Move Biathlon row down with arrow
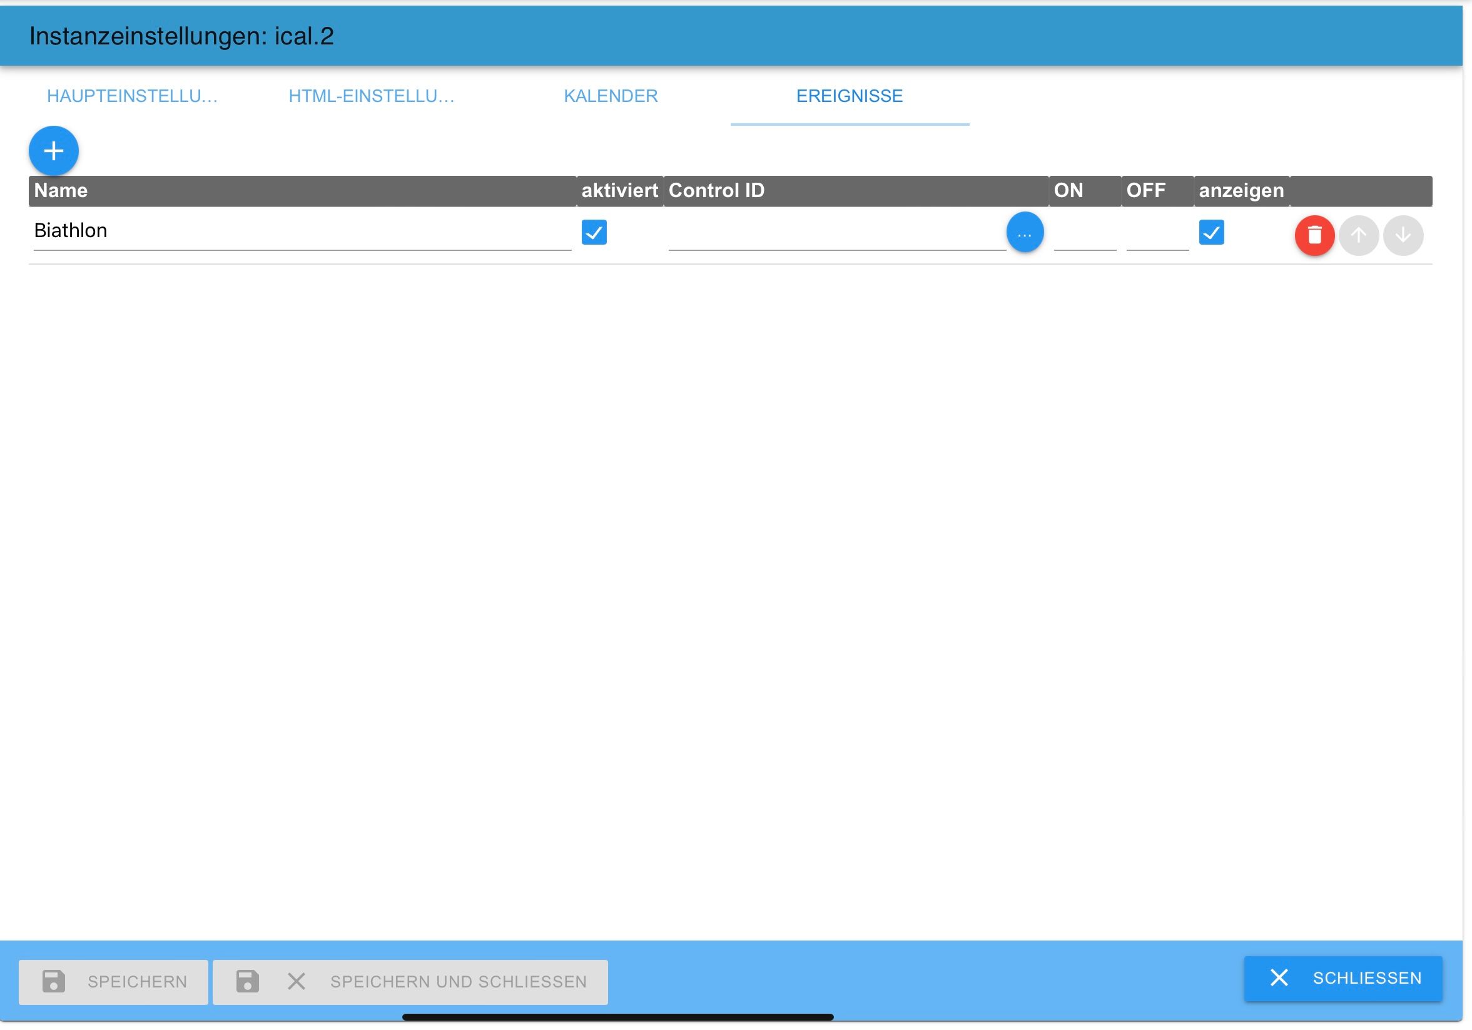The height and width of the screenshot is (1030, 1472). point(1403,235)
